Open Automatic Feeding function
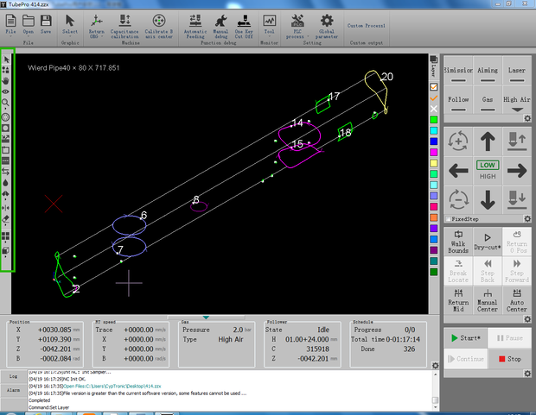 coord(195,26)
